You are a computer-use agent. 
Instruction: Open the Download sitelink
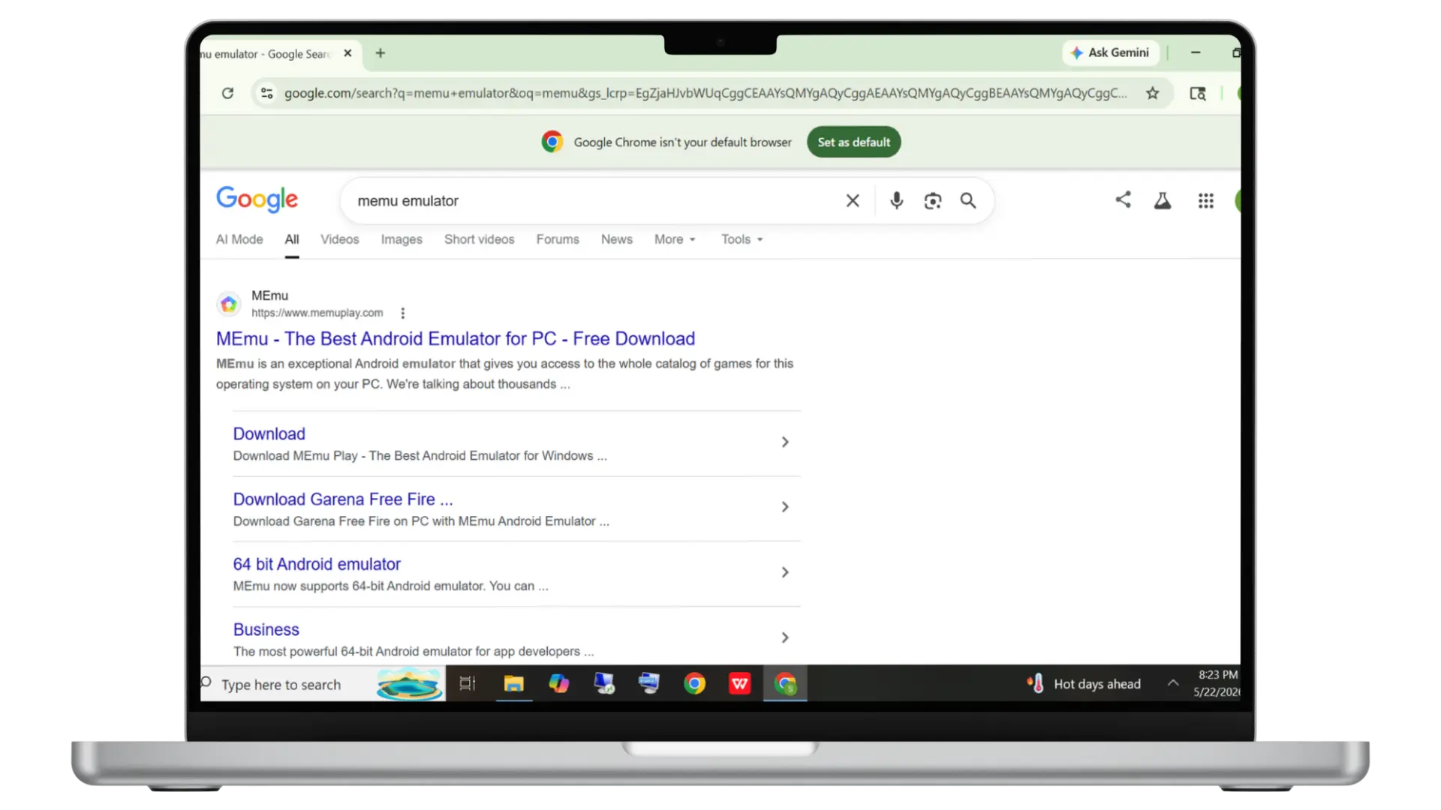pos(269,433)
